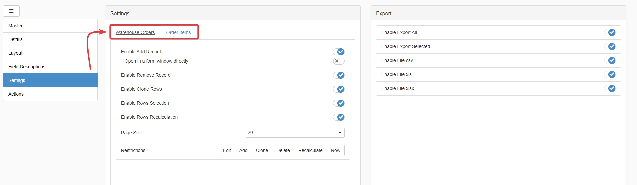Turn off Enable Clone Rows switch
Screen dimensions: 637x185
click(339, 89)
